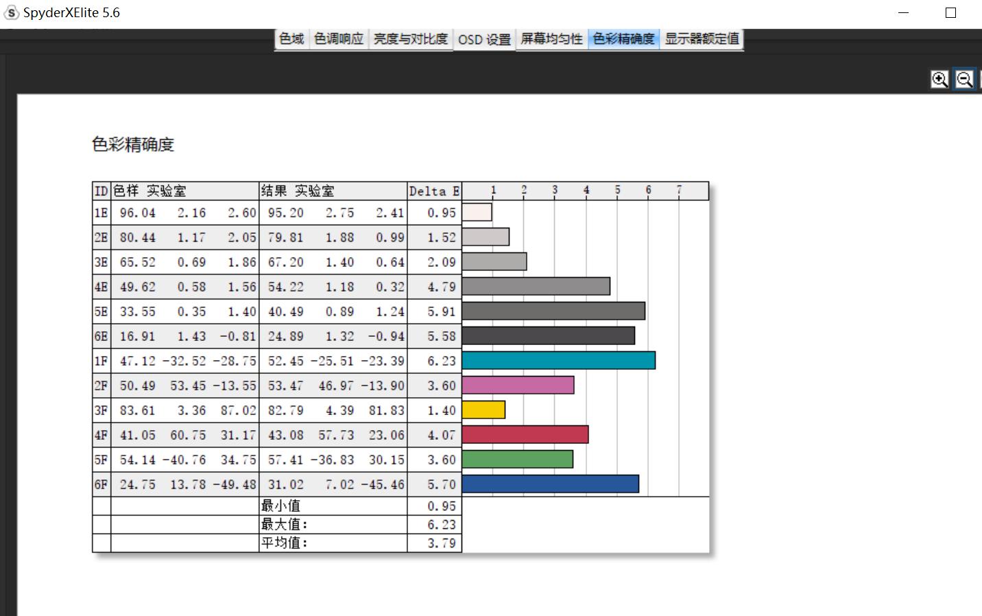
Task: Switch to the 色域 tab
Action: [x=291, y=39]
